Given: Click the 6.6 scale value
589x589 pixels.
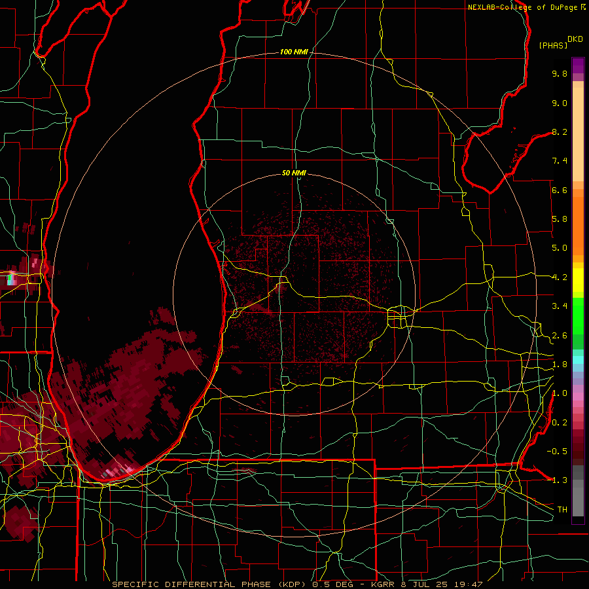Looking at the screenshot, I should [x=560, y=190].
